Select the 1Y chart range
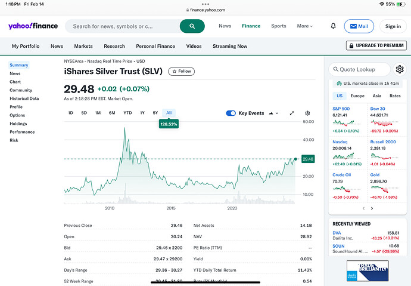This screenshot has height=286, width=411. pos(142,113)
